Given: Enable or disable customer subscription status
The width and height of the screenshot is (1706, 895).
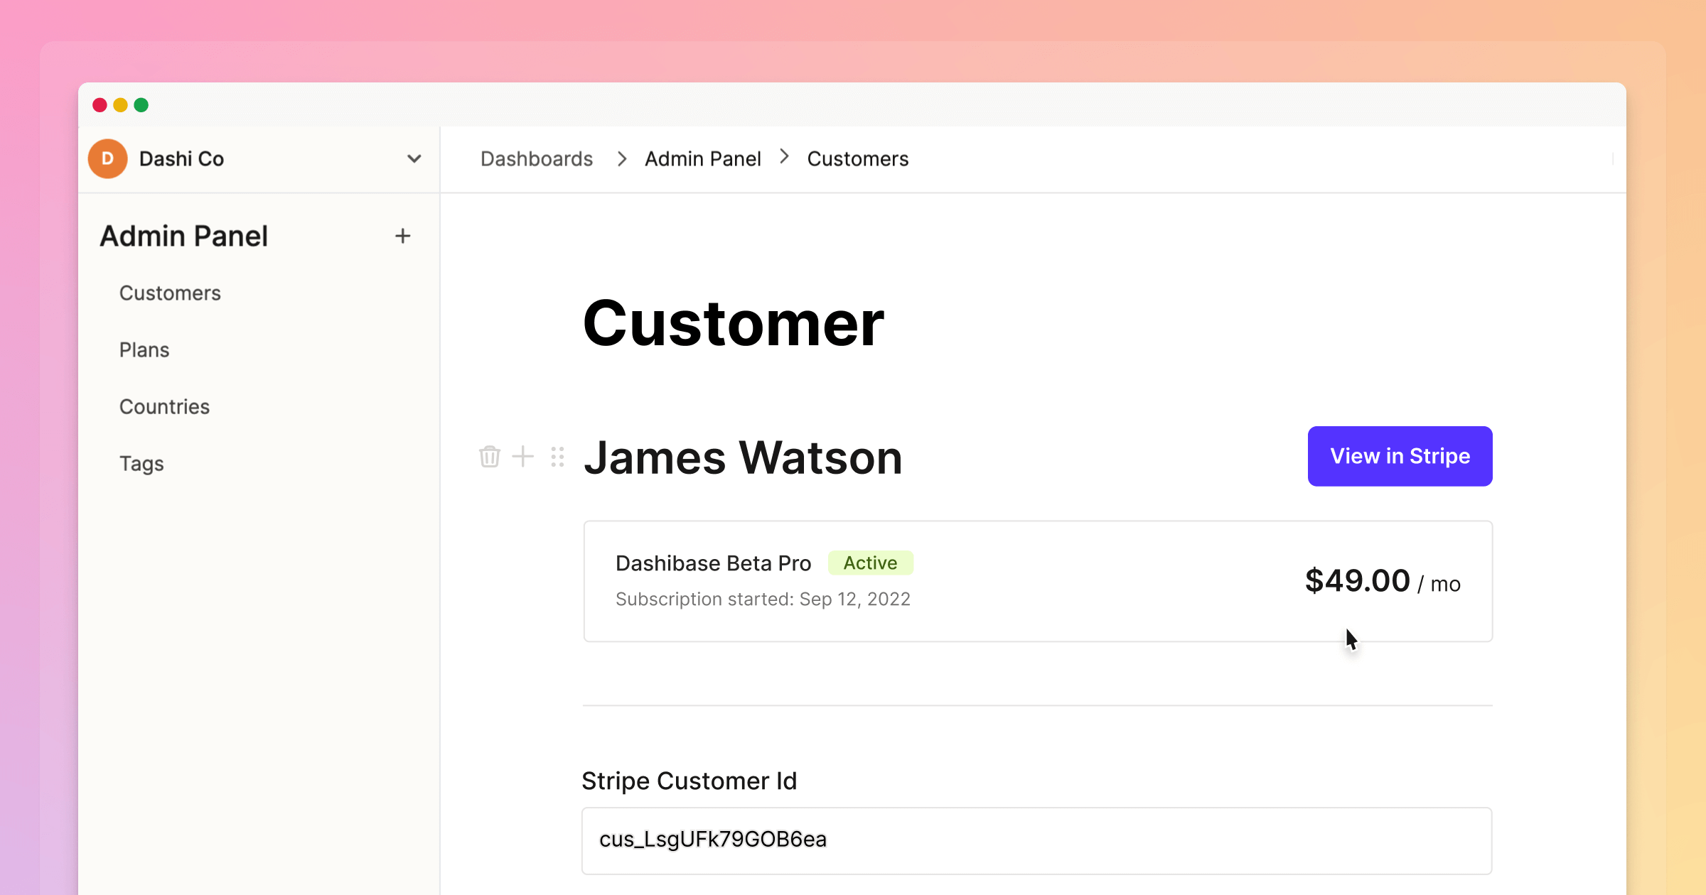Looking at the screenshot, I should [870, 563].
